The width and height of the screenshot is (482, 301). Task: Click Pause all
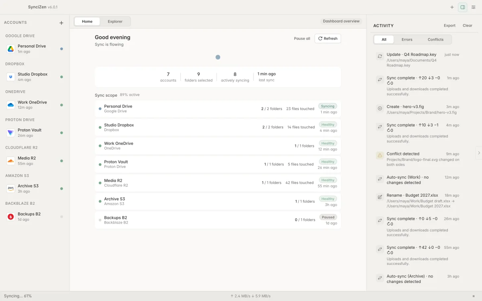(302, 39)
